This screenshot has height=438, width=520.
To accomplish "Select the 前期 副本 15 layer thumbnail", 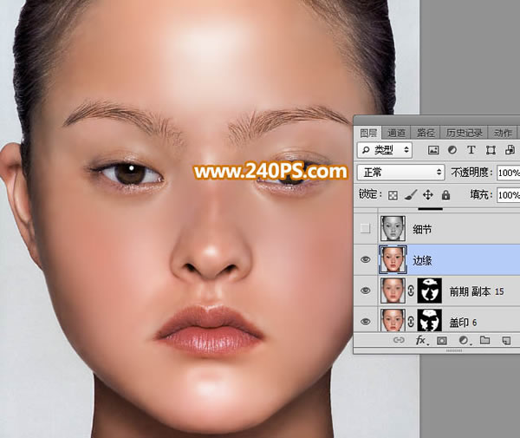I will [393, 291].
